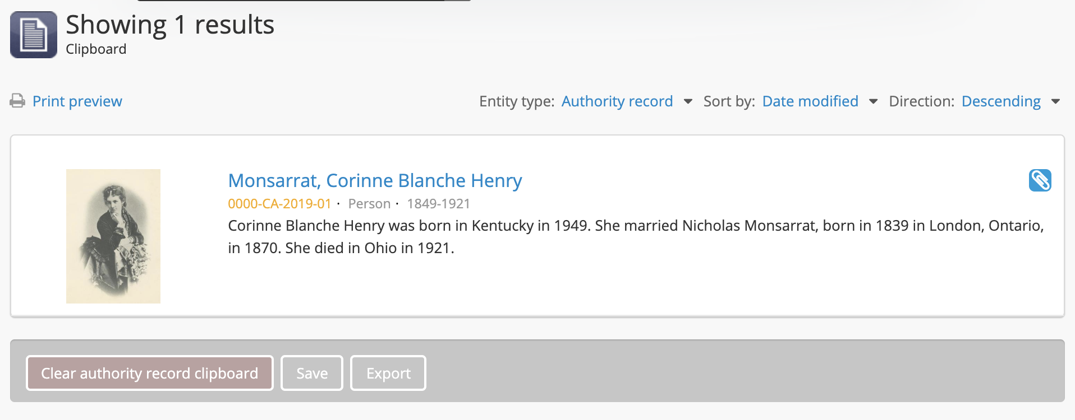
Task: Click the caret arrow beside Date modified
Action: tap(873, 101)
